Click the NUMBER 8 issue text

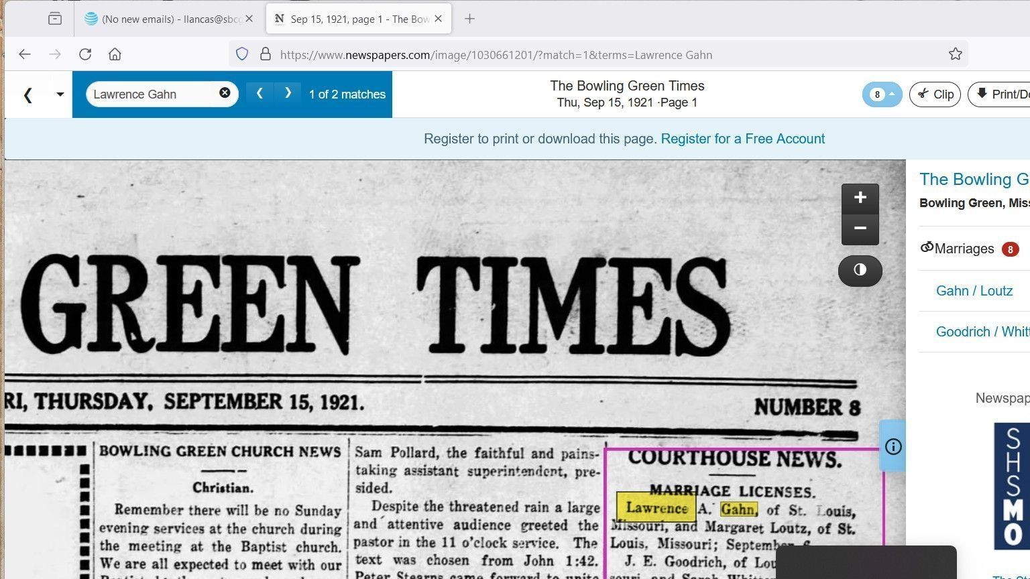pyautogui.click(x=807, y=407)
